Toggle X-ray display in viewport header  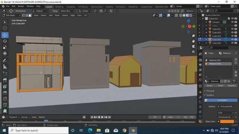pyautogui.click(x=176, y=15)
